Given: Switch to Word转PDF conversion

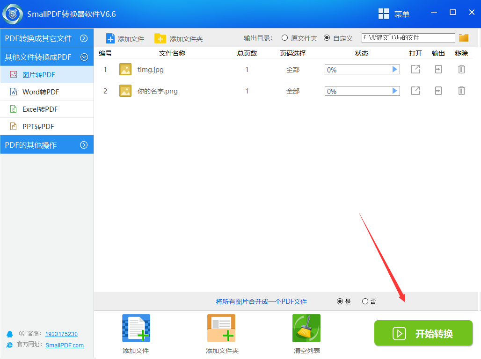Looking at the screenshot, I should tap(41, 92).
